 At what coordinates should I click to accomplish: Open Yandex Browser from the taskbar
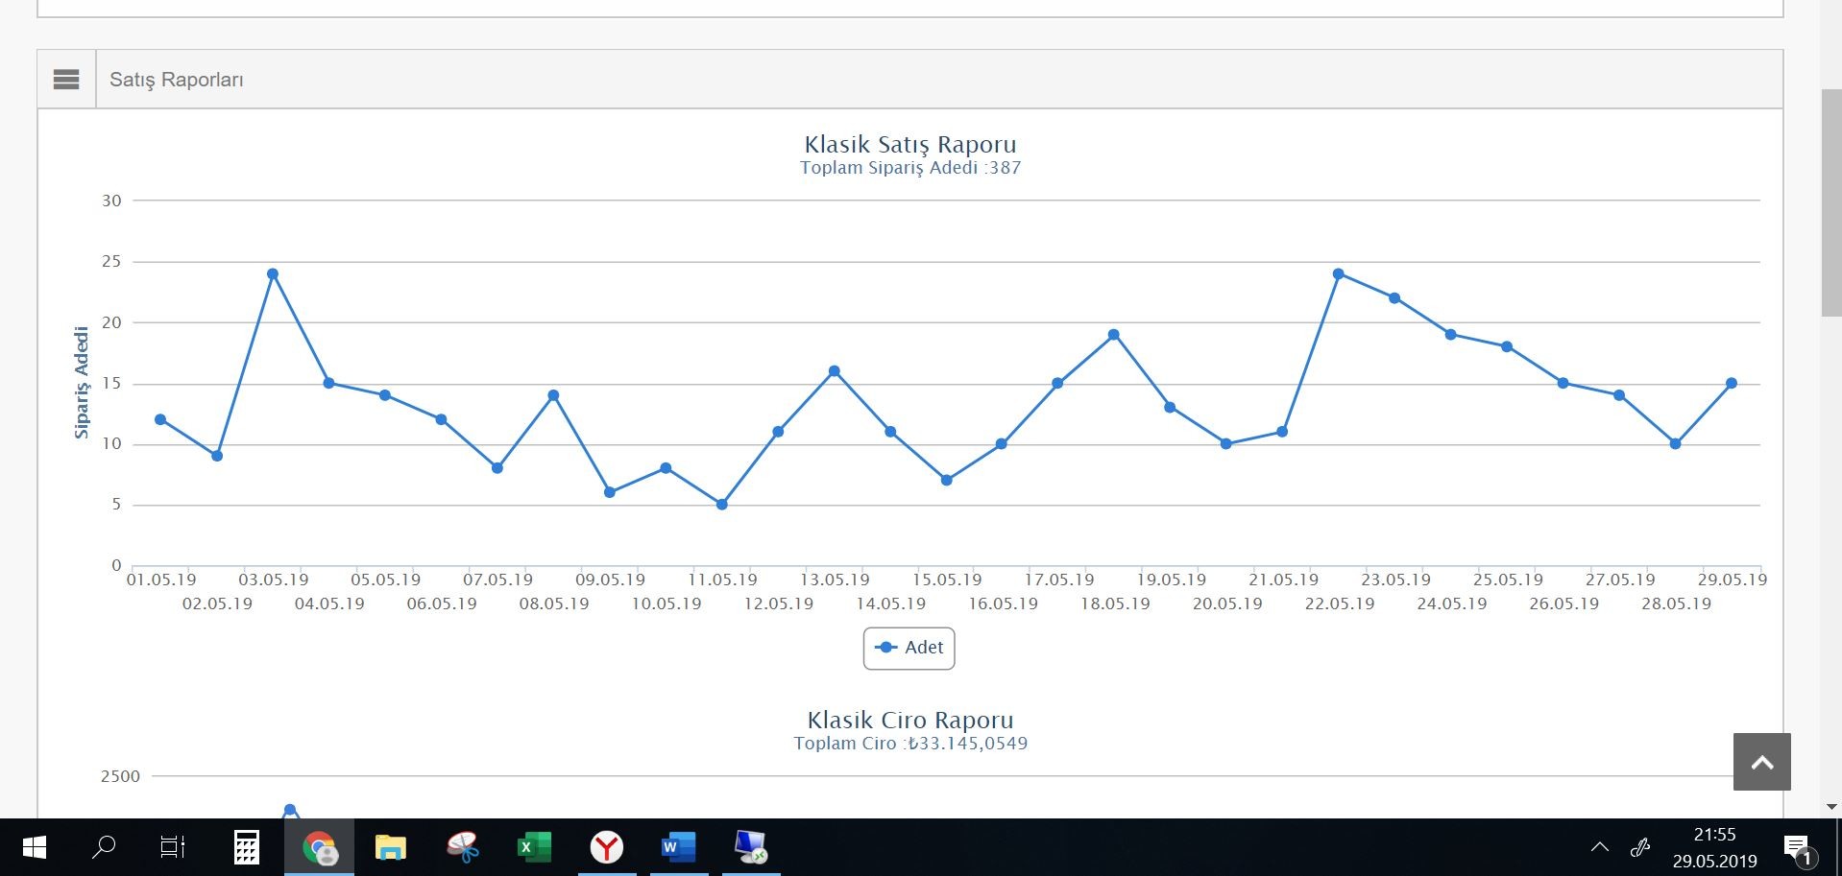point(607,847)
